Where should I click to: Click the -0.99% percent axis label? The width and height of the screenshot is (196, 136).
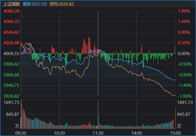point(185,75)
